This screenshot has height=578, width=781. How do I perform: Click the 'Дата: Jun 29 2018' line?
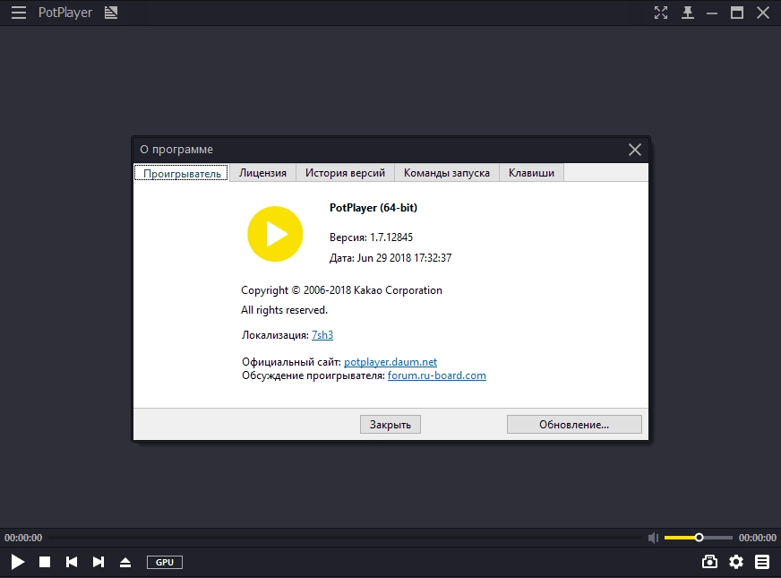pos(390,257)
